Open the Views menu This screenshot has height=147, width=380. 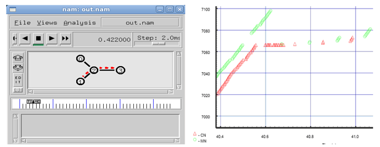47,23
